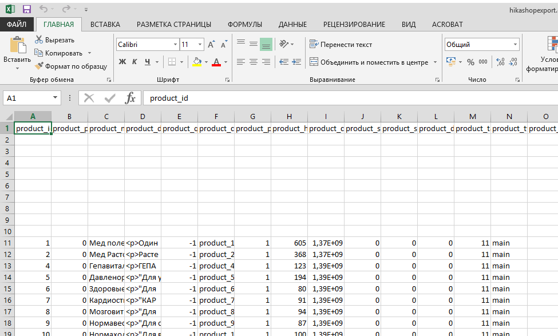This screenshot has width=558, height=336.
Task: Click the Increase Decimal icon
Action: [x=500, y=62]
